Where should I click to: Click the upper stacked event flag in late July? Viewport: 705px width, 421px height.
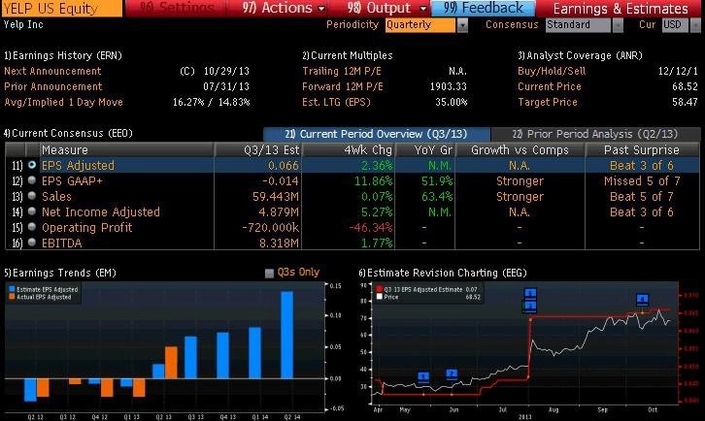(530, 294)
